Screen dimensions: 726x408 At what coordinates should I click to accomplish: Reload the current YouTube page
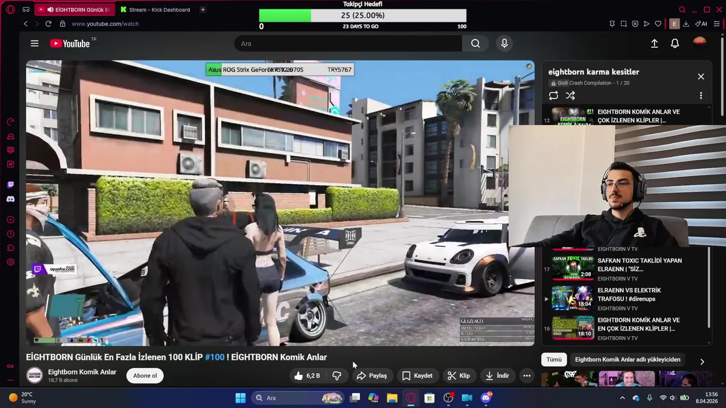click(x=48, y=24)
